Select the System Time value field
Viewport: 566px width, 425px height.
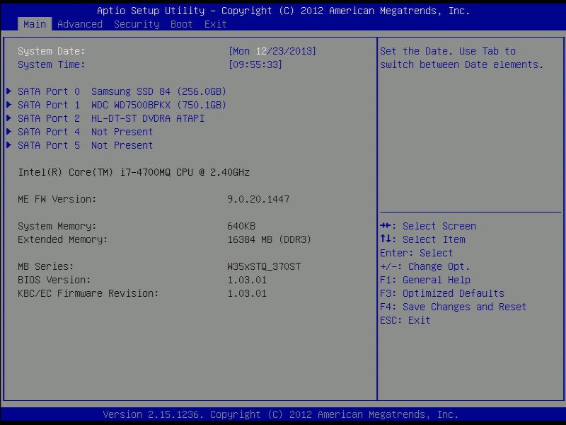[x=255, y=64]
